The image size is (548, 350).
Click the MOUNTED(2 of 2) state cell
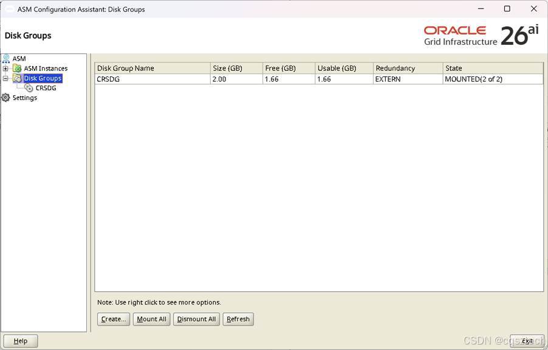(493, 79)
